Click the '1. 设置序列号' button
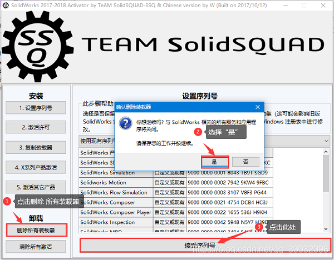The width and height of the screenshot is (334, 260). click(36, 108)
